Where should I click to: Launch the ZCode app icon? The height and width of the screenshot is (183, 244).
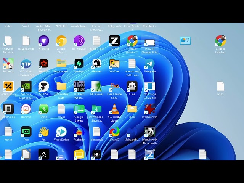pyautogui.click(x=114, y=41)
